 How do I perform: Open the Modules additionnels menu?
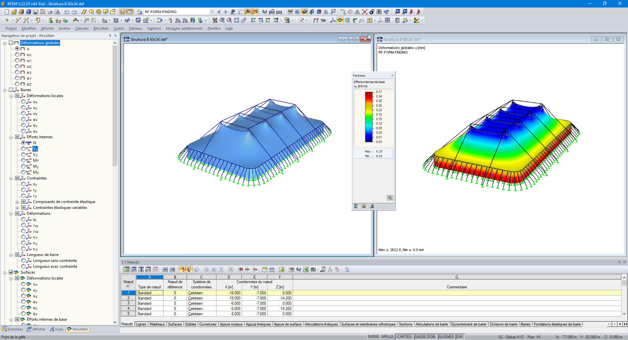click(x=184, y=28)
